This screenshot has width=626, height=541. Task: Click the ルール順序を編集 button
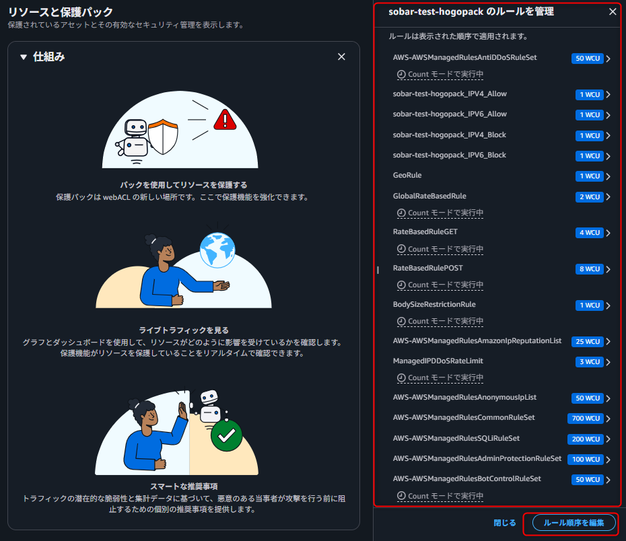pyautogui.click(x=573, y=523)
